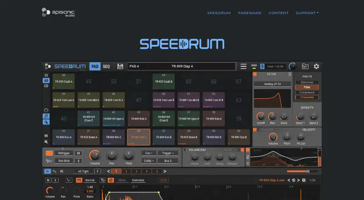Expand the SUPPORT navigation dropdown
This screenshot has height=200, width=364.
pos(307,13)
